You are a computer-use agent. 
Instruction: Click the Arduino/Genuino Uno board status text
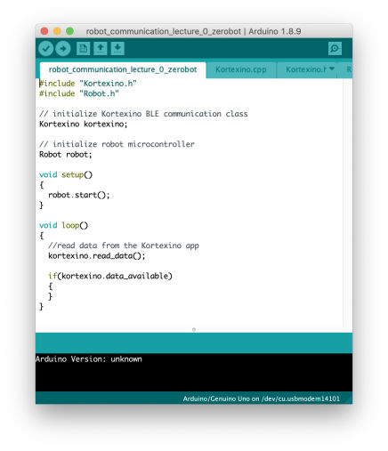point(262,399)
